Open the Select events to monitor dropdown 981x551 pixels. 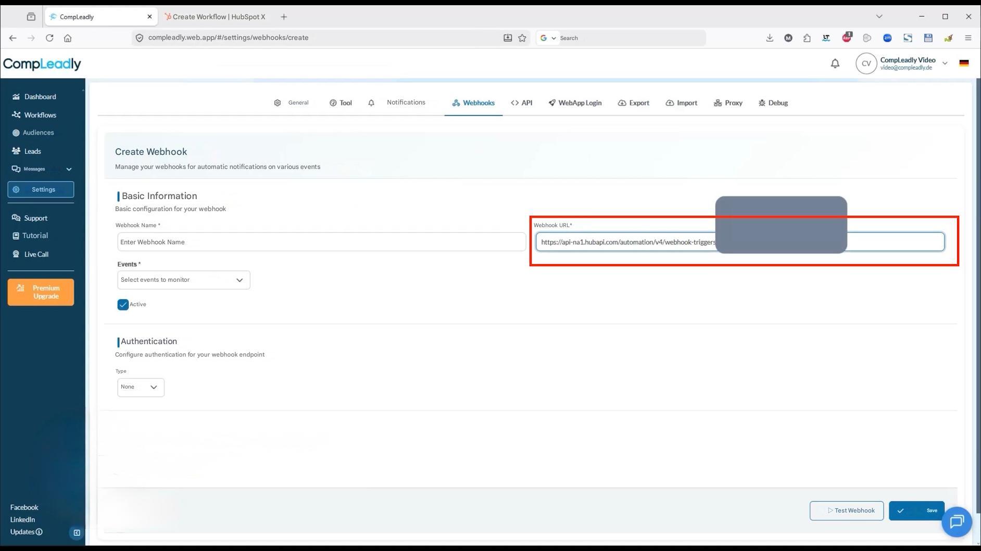pos(183,280)
